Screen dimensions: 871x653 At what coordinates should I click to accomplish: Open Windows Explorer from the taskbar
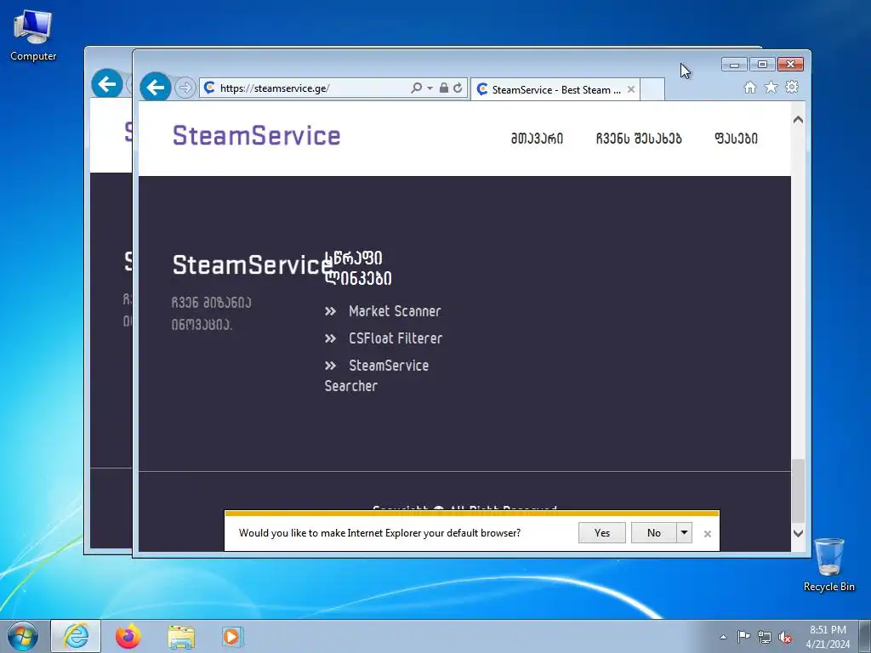(x=181, y=637)
